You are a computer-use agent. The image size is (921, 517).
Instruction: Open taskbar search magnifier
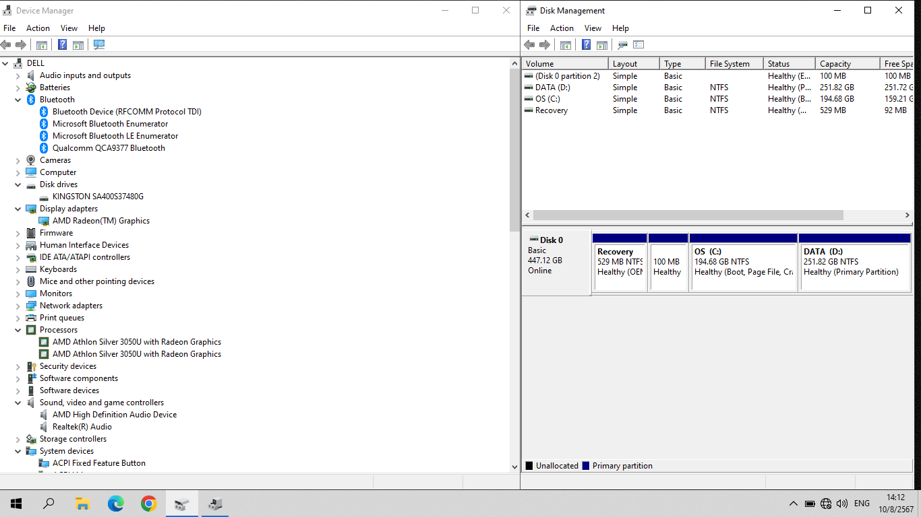click(49, 504)
